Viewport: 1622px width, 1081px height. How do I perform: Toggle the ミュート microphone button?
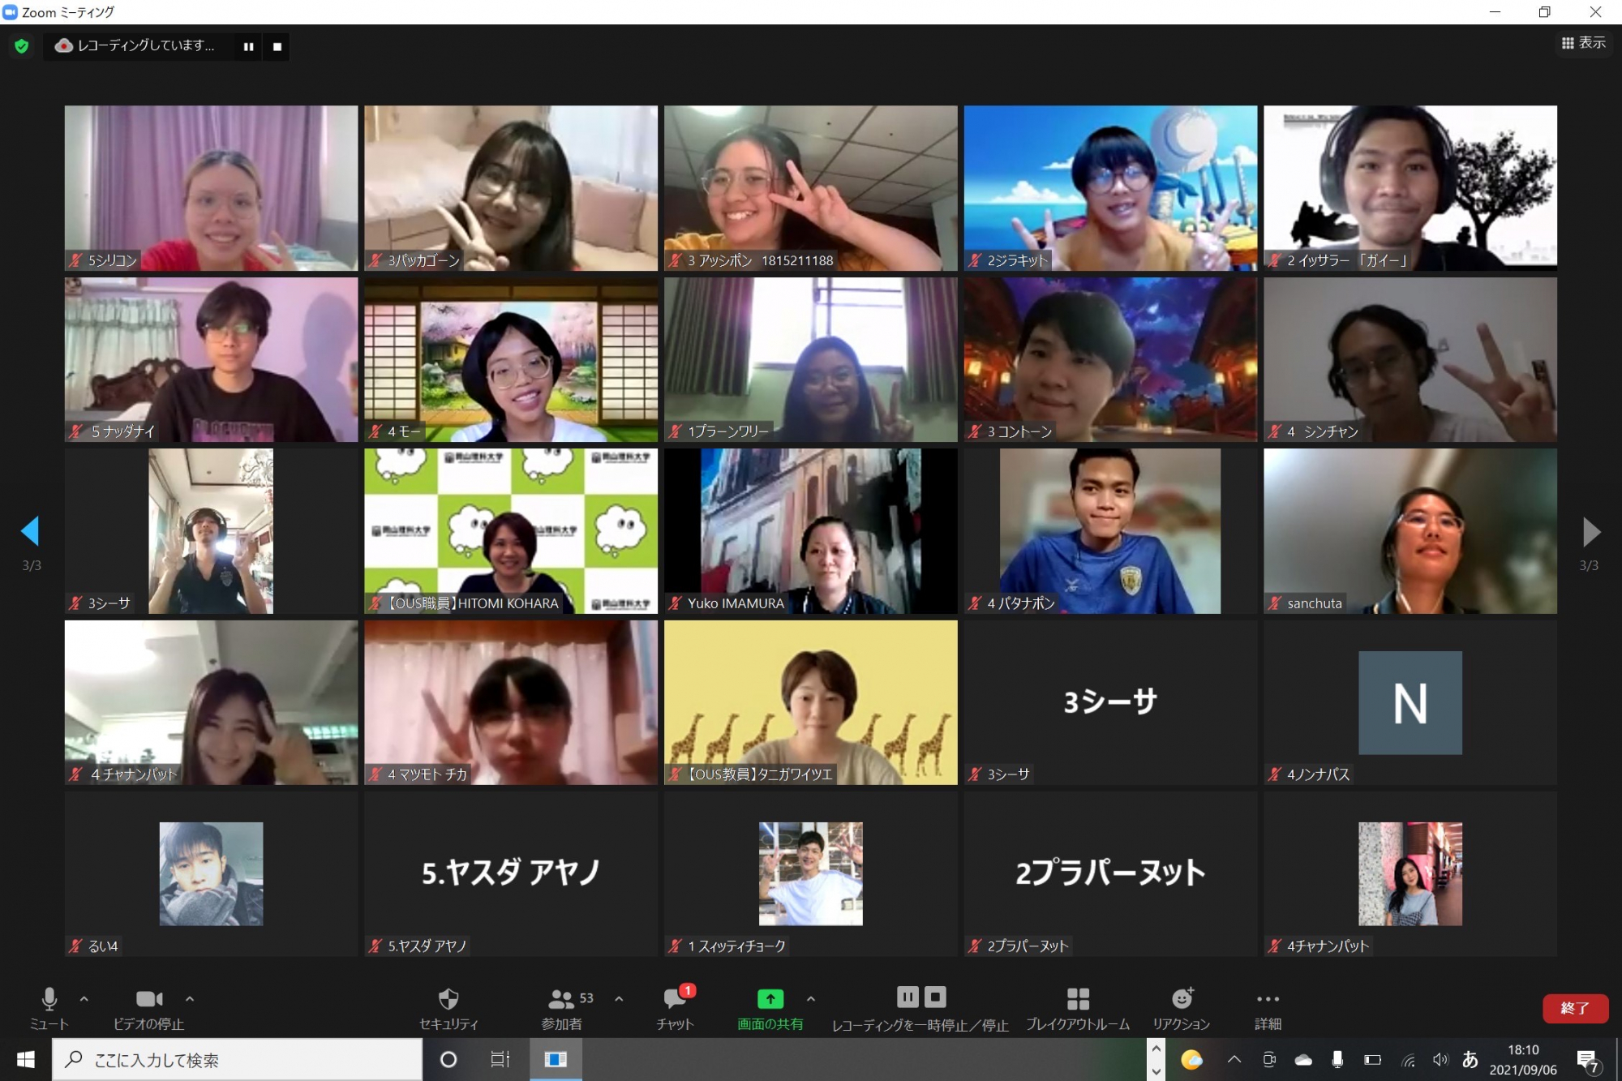pos(49,1008)
